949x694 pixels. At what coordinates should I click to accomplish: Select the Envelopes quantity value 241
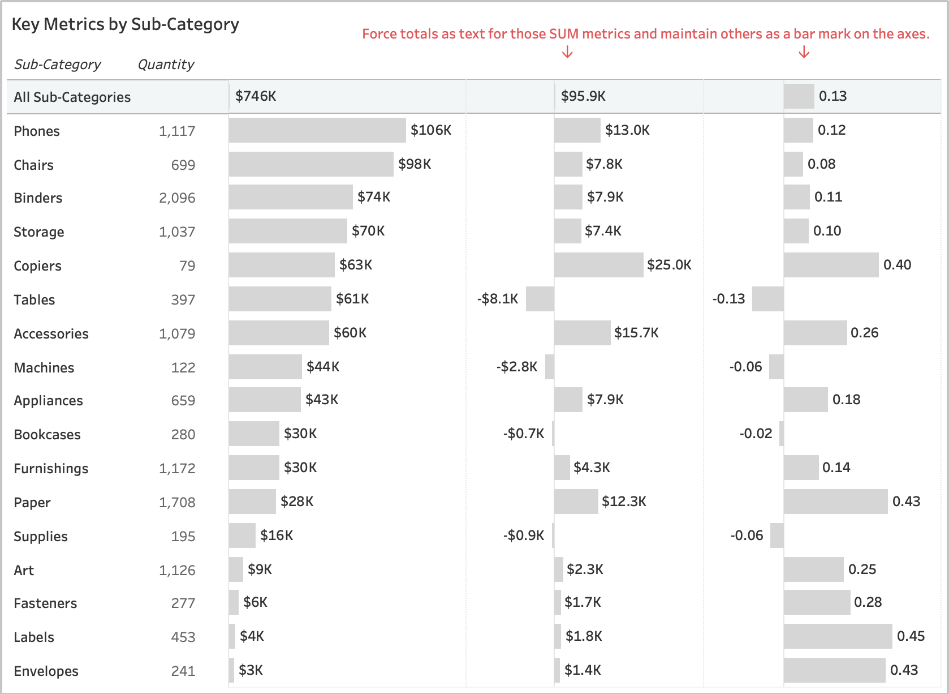click(183, 671)
